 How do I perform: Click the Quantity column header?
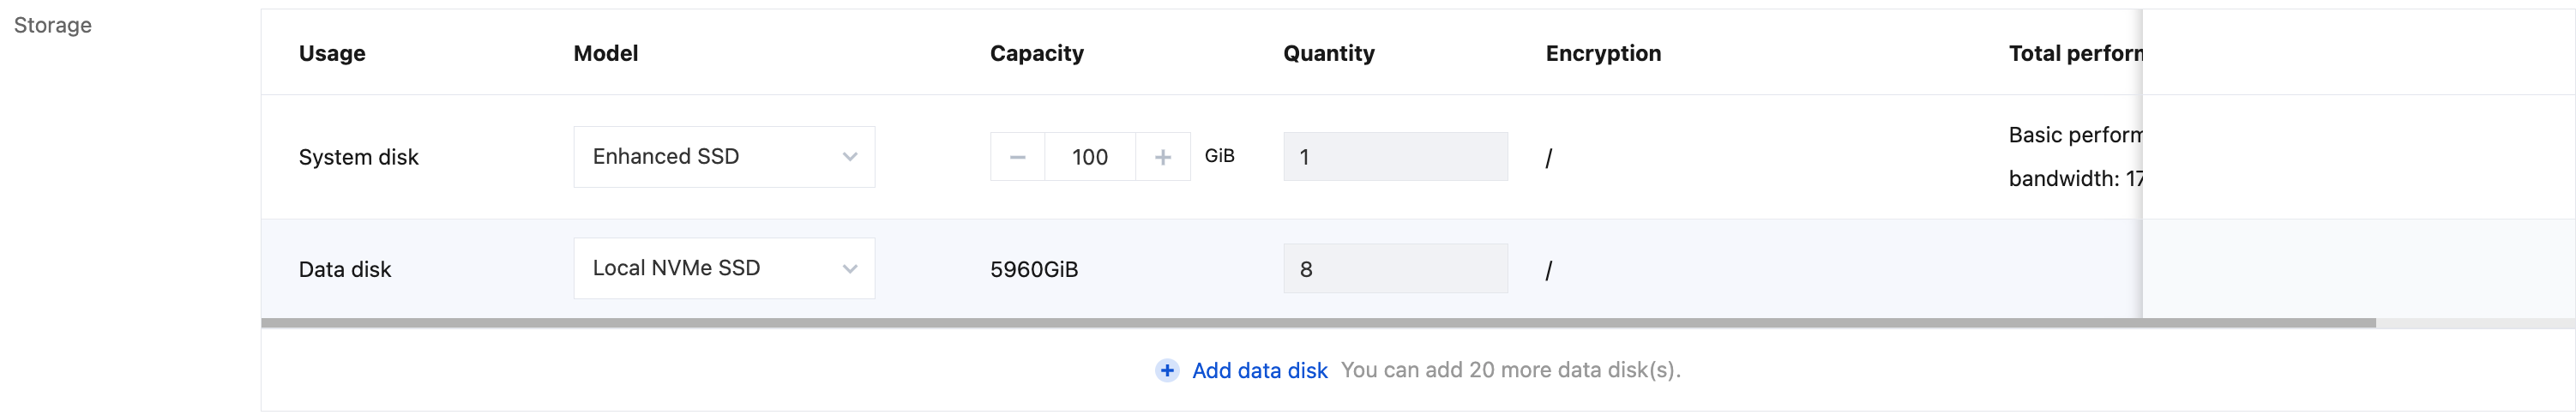1328,53
